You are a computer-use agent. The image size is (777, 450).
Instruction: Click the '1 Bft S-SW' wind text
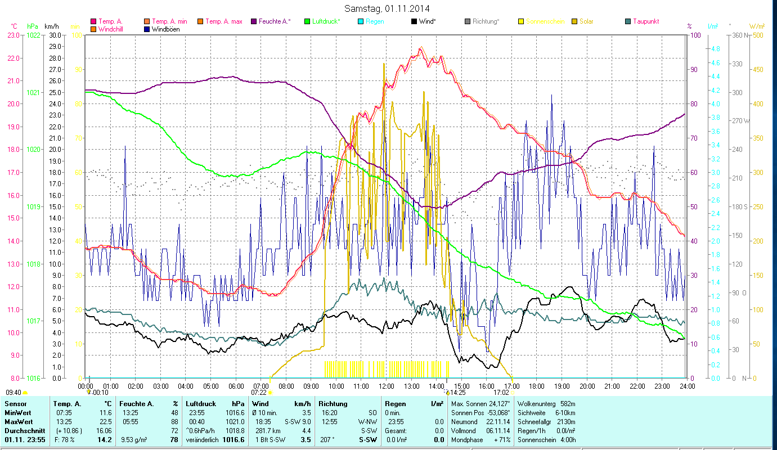coord(271,440)
